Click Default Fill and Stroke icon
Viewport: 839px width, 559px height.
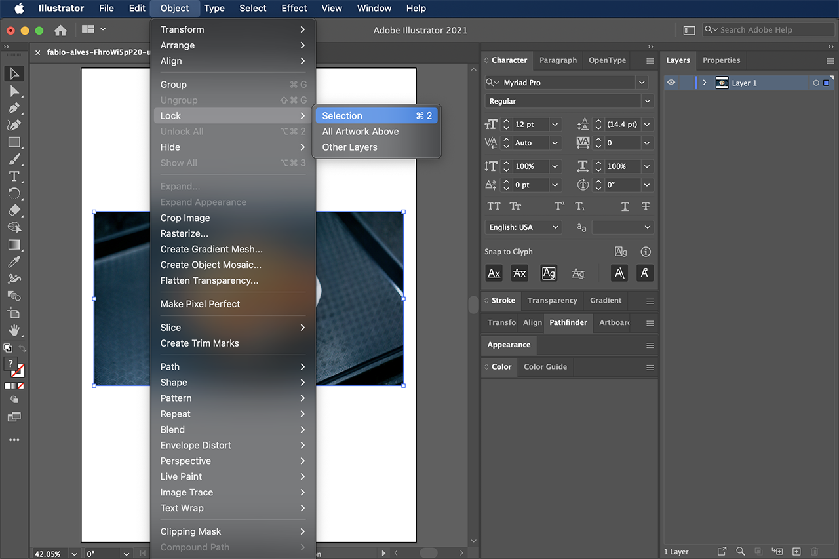8,349
